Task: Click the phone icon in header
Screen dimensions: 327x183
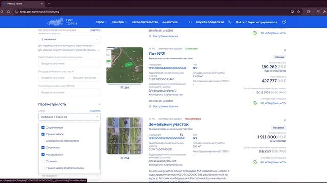Action: [230, 22]
